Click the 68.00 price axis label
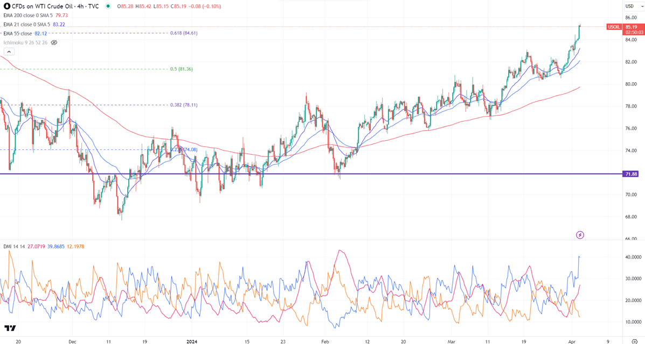645x344 pixels. tap(631, 217)
